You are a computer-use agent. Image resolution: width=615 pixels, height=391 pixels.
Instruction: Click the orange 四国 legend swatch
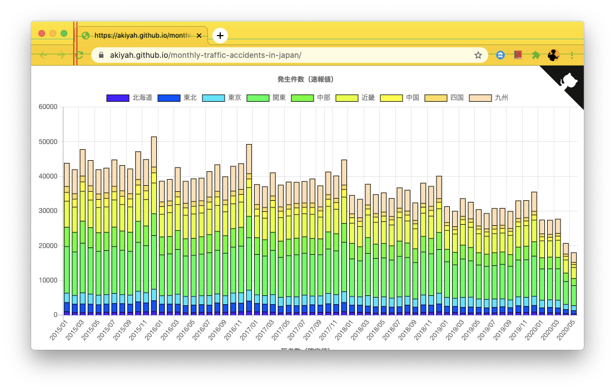tap(436, 98)
